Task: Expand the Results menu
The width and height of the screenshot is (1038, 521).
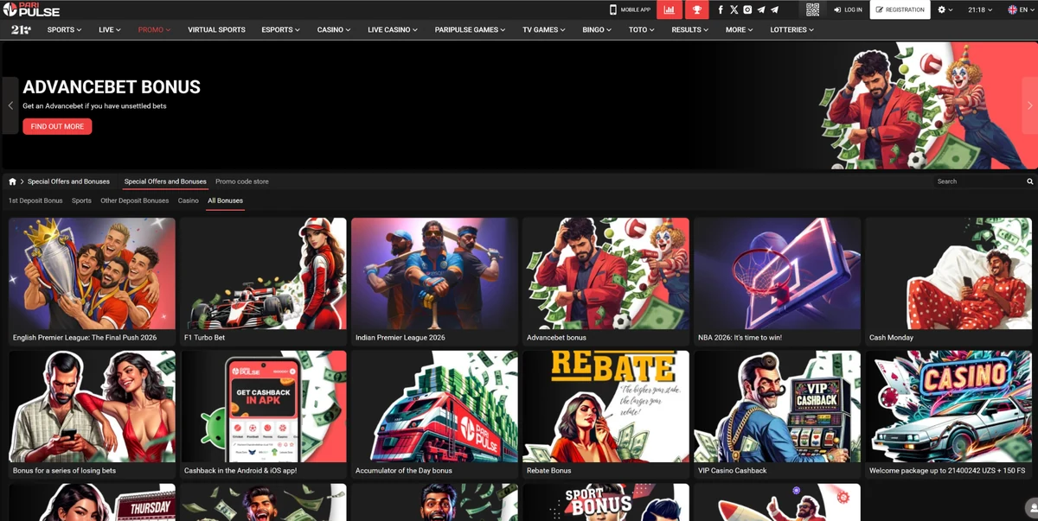Action: tap(690, 29)
